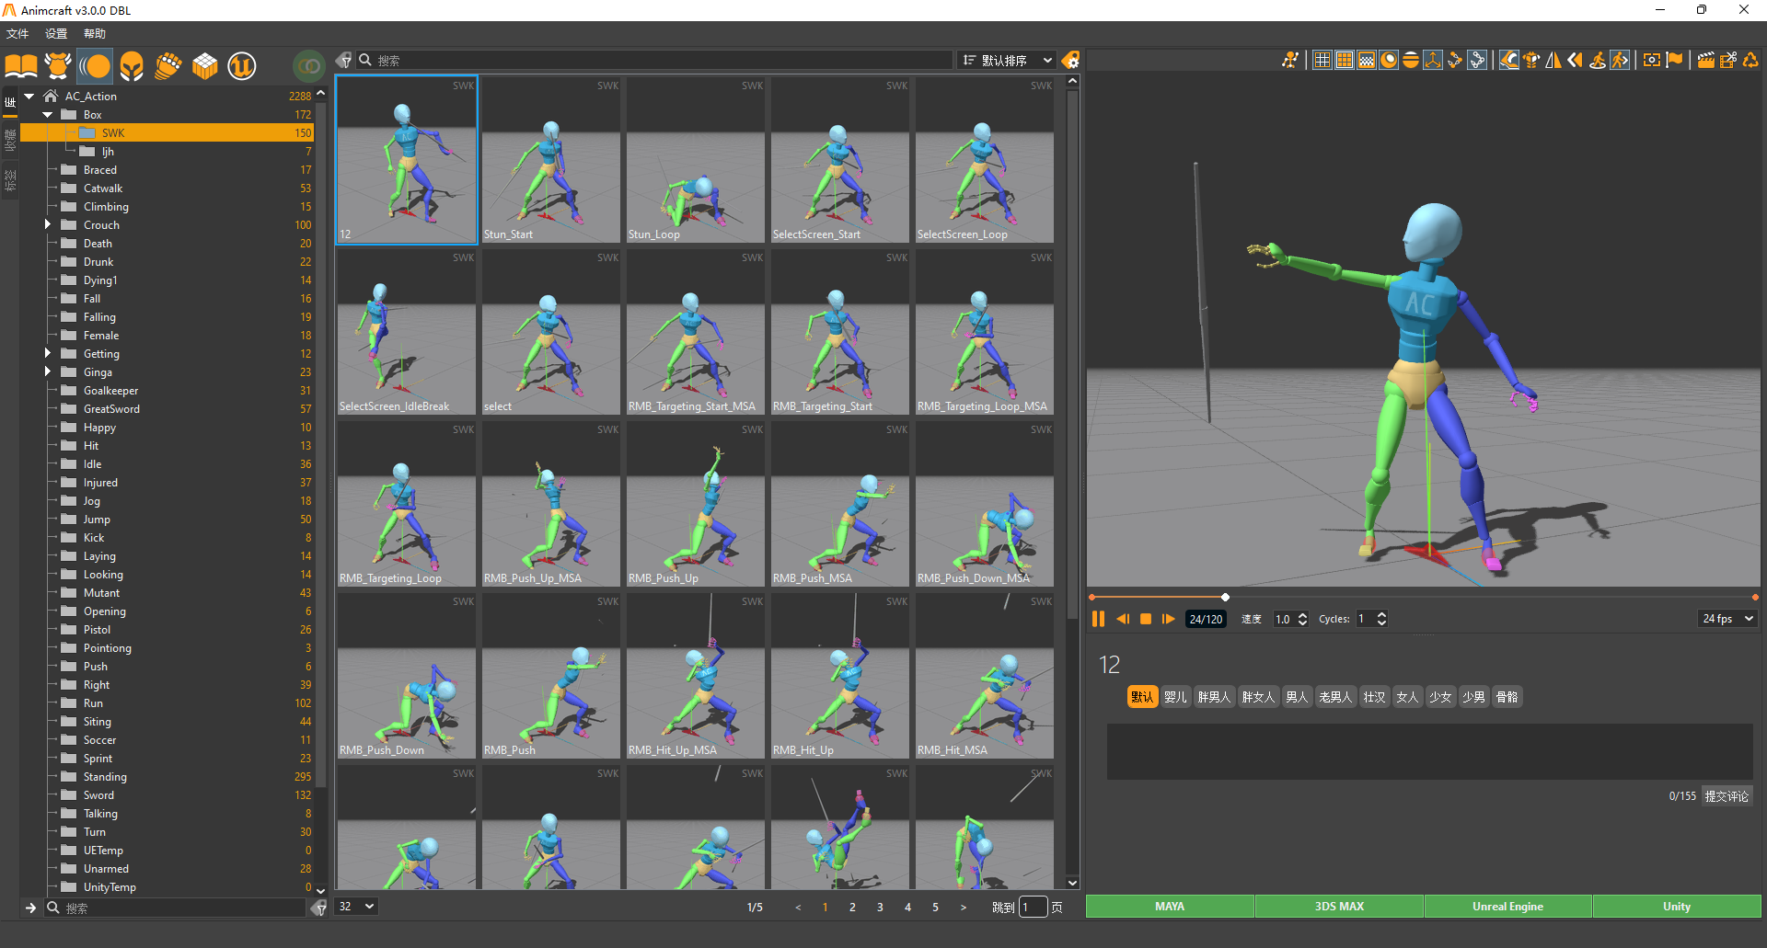Open the Stun_Loop animation thumbnail

point(695,160)
